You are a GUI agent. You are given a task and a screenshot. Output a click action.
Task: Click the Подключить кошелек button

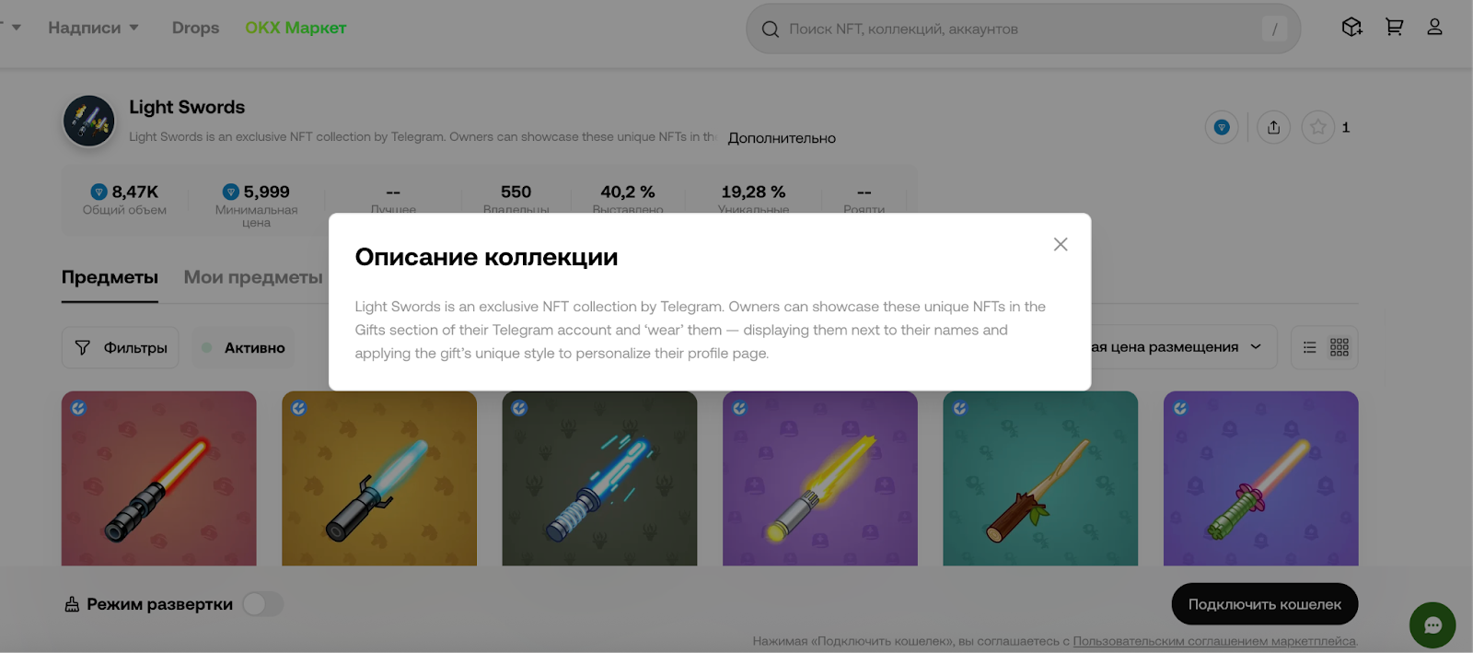click(1264, 604)
